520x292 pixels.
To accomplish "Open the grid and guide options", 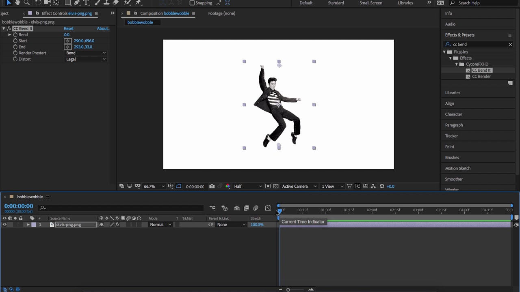I will click(171, 187).
